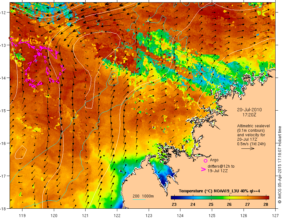Click longitude axis label '125'
This screenshot has height=218, width=282.
tap(212, 215)
